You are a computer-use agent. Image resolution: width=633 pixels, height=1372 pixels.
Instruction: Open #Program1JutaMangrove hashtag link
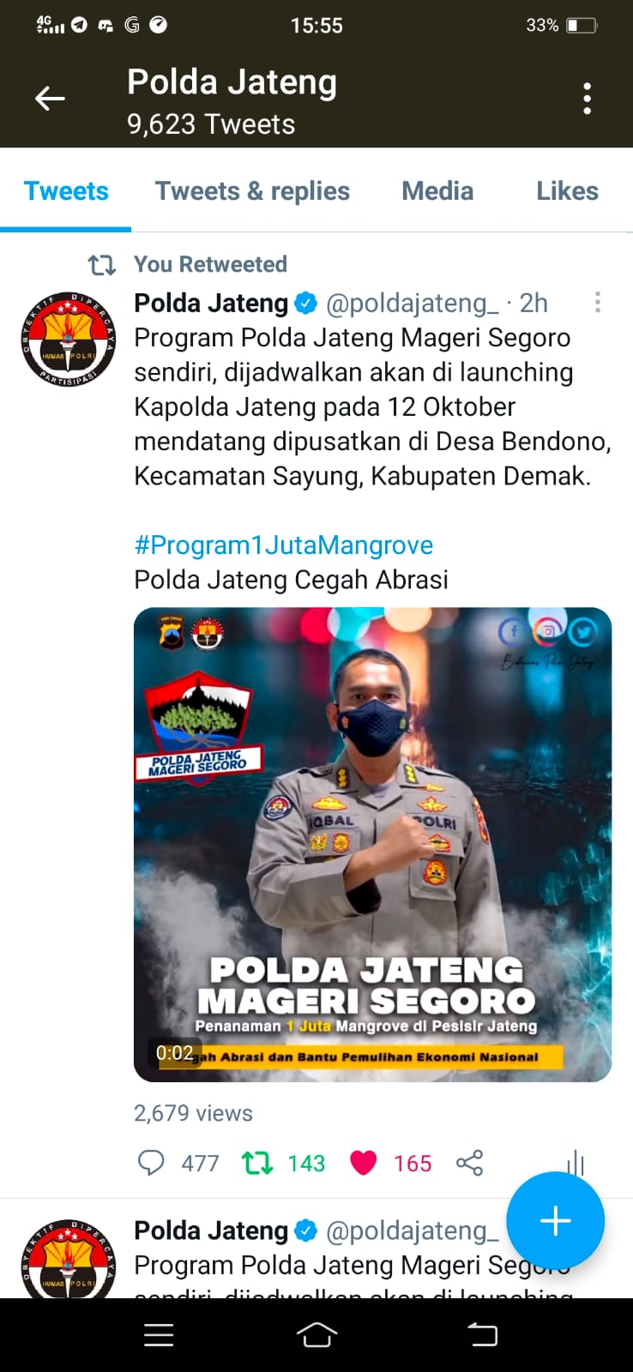pos(284,545)
